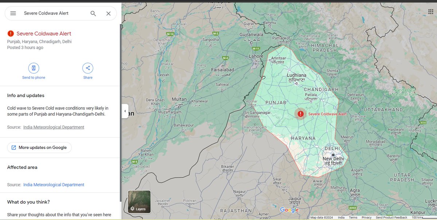The width and height of the screenshot is (437, 220).
Task: Click the Gujranwala city label
Action: (251, 34)
